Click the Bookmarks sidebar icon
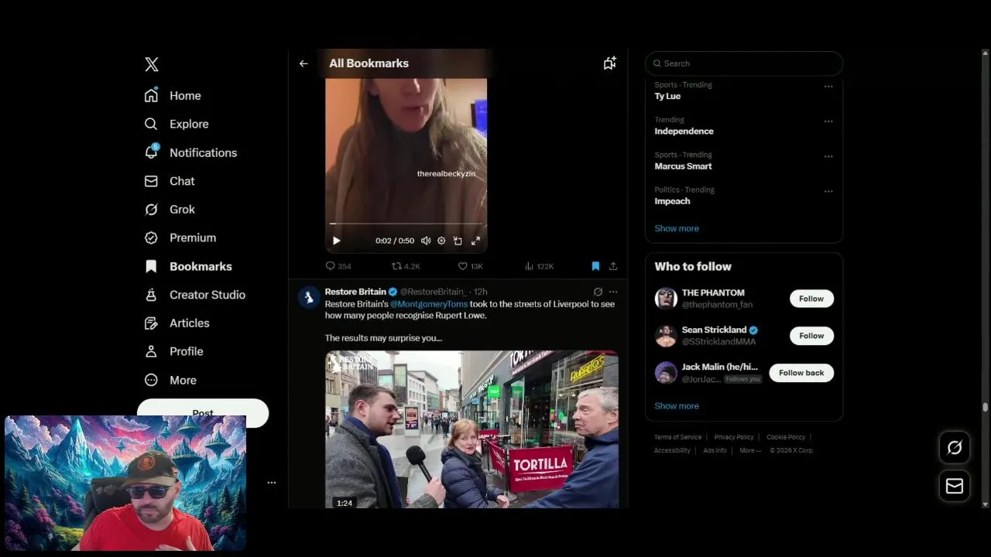 coord(151,266)
